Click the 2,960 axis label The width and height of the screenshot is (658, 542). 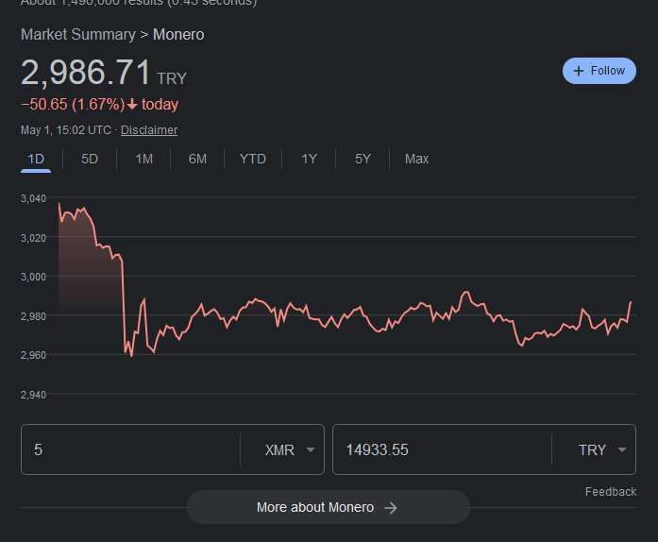[34, 356]
